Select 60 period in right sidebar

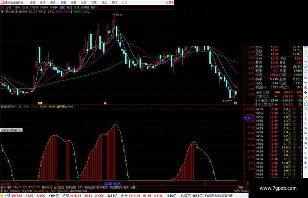tap(306, 133)
